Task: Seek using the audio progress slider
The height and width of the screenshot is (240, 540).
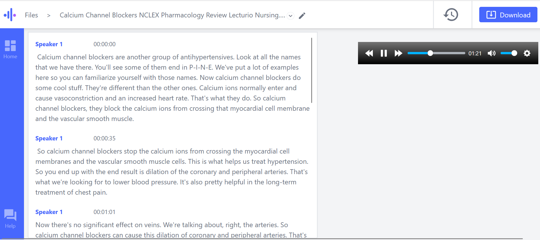Action: tap(436, 53)
